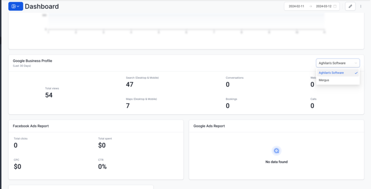Collapse the Aghilan's Software location dropdown
The height and width of the screenshot is (189, 371).
338,63
